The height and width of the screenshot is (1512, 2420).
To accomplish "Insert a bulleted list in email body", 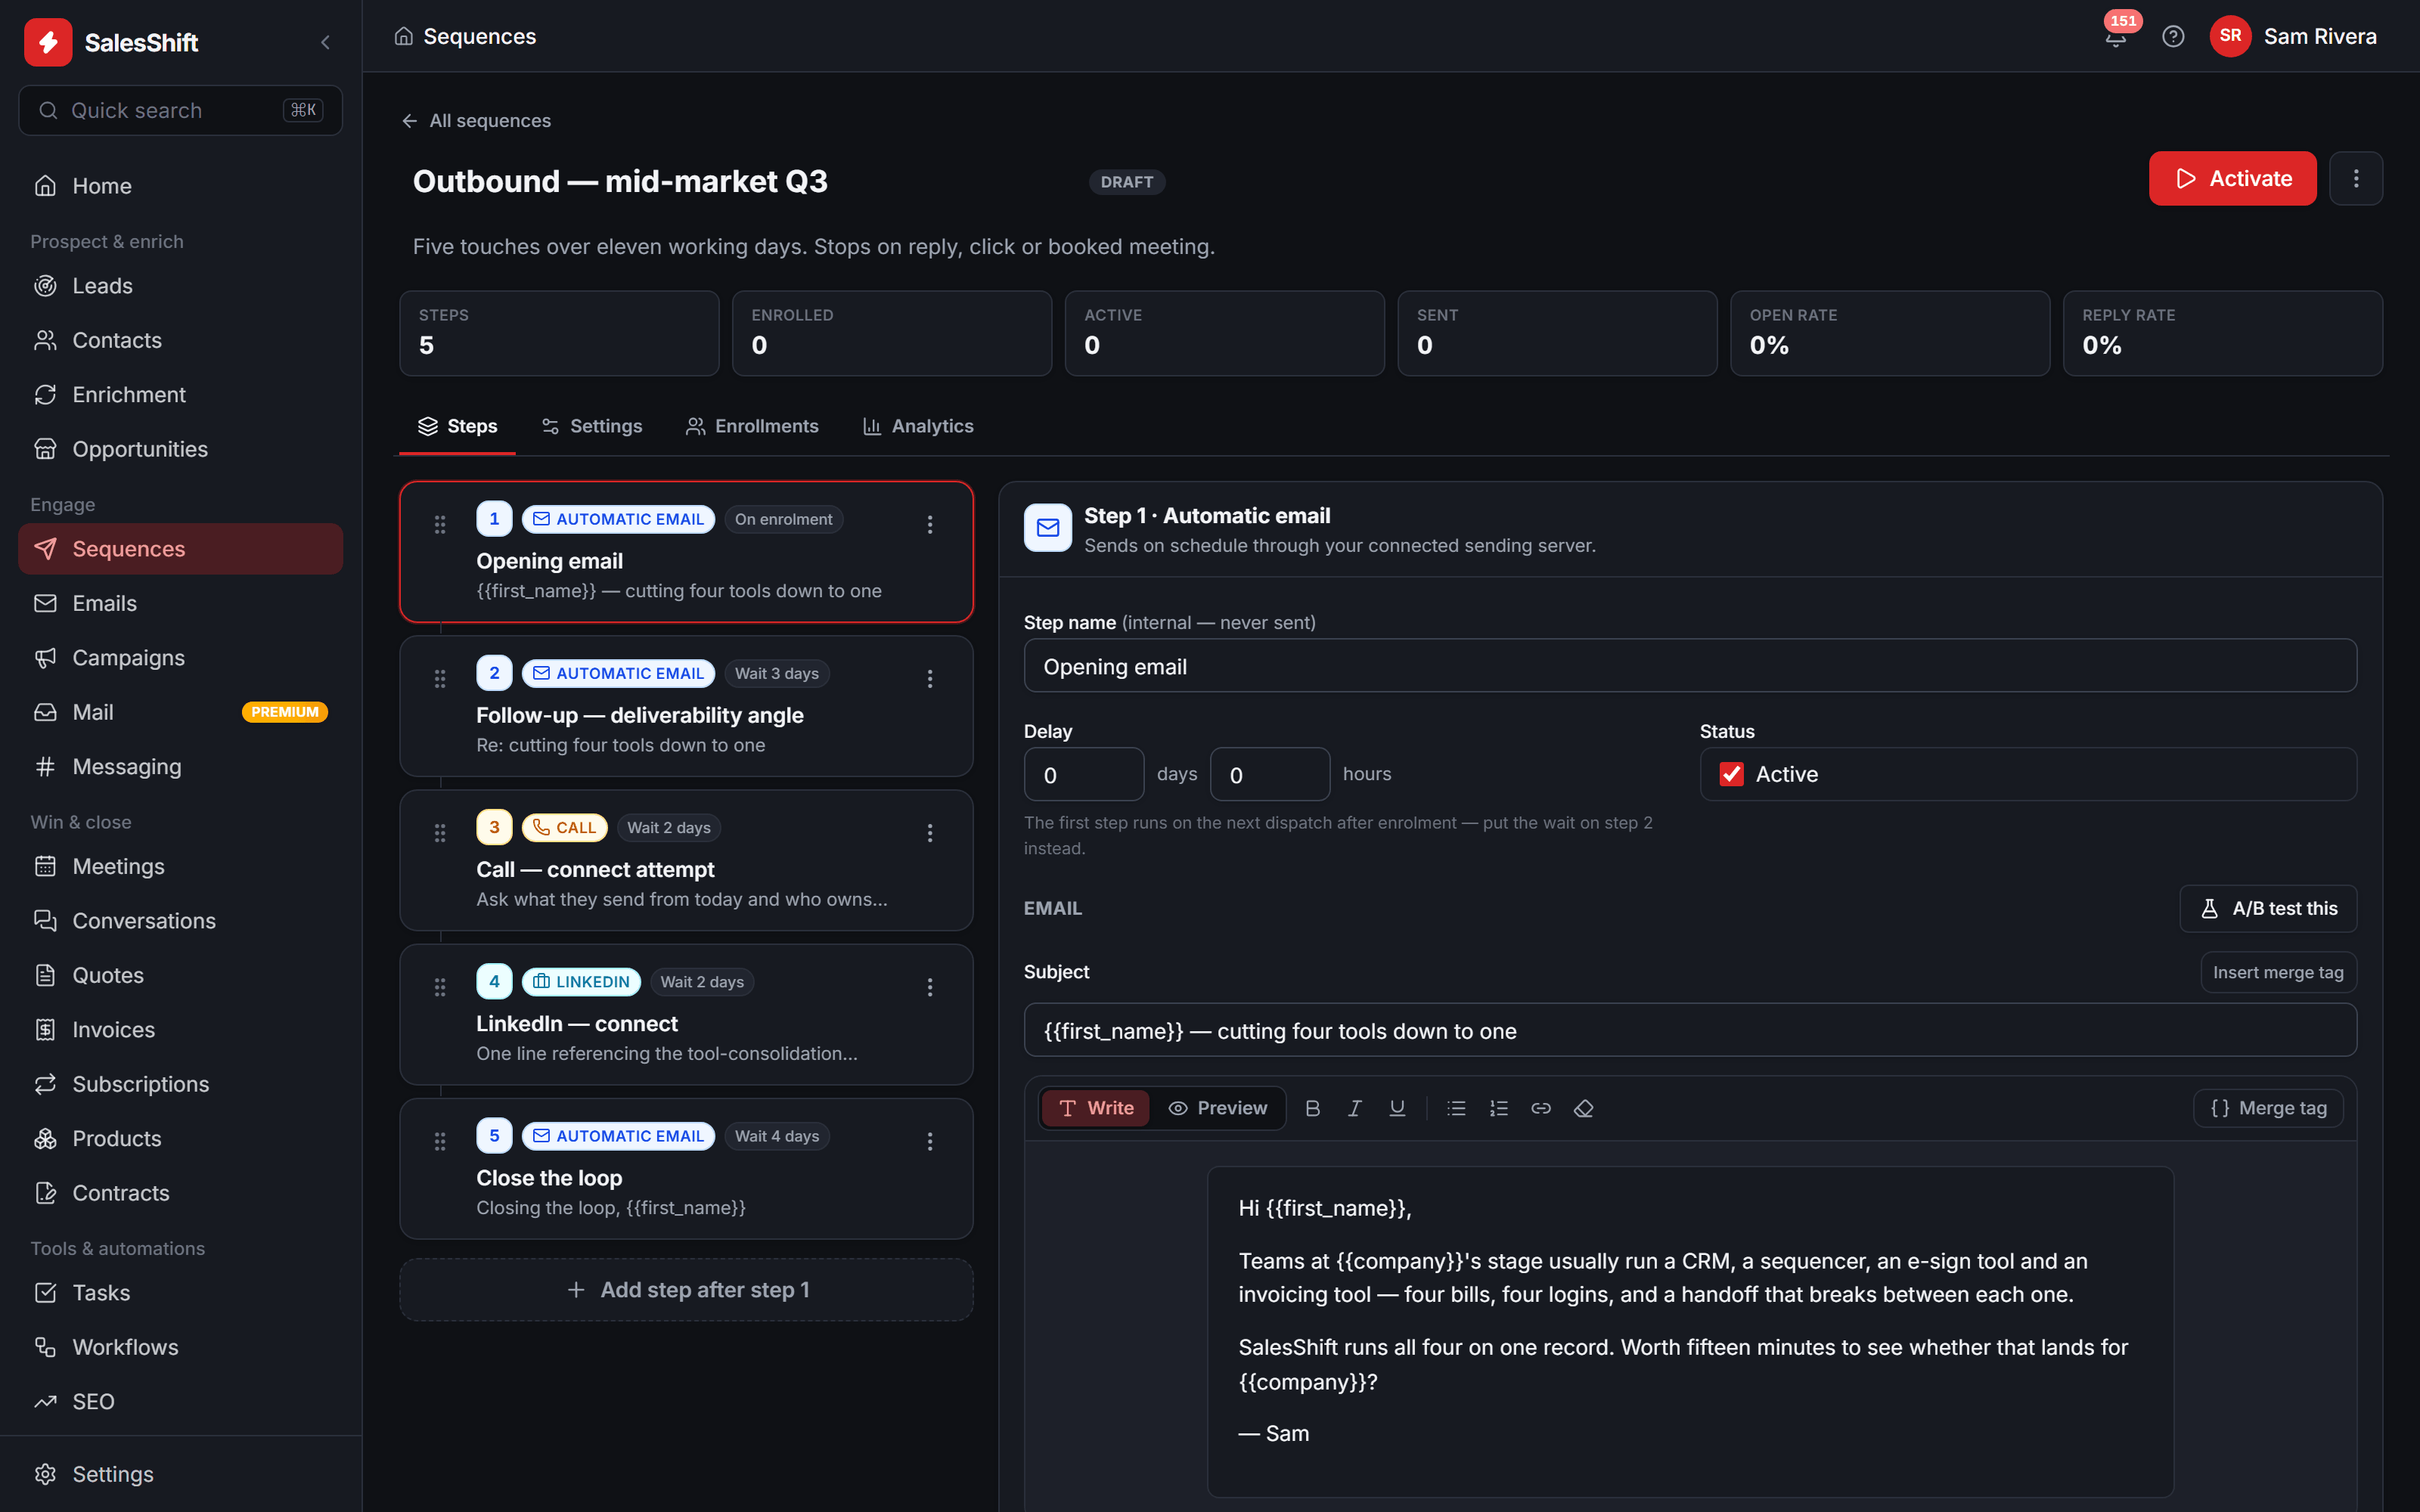I will pos(1456,1108).
